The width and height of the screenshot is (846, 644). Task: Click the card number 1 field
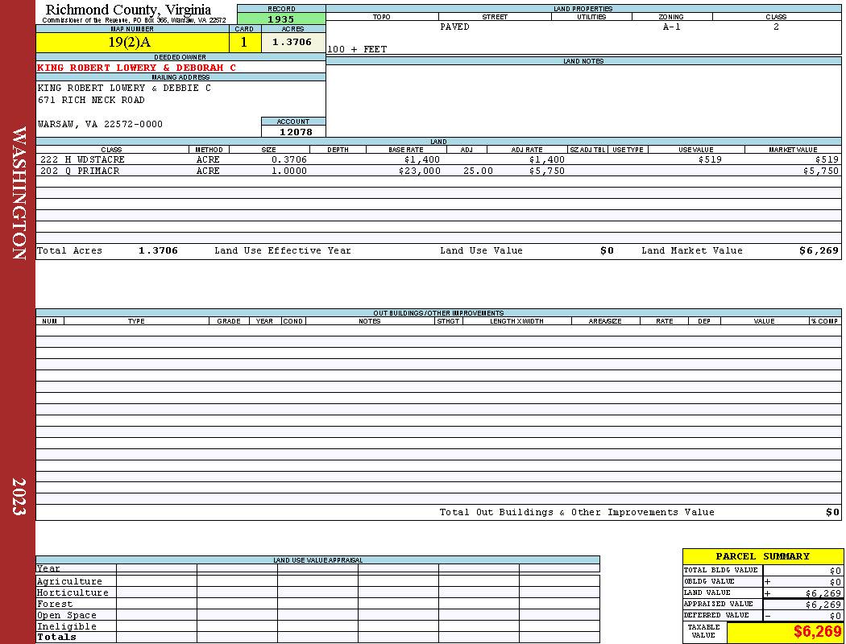[244, 42]
